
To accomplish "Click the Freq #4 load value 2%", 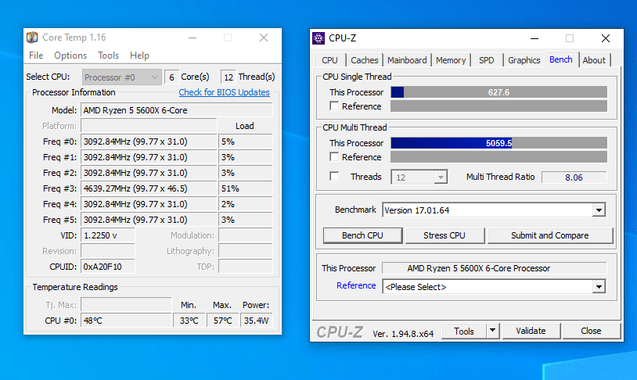I will coord(246,204).
